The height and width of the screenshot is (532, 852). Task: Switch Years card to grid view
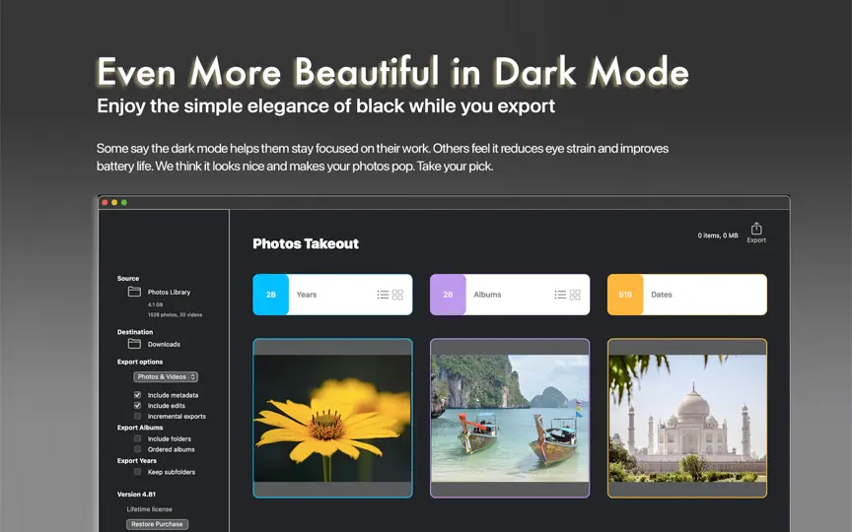point(397,295)
